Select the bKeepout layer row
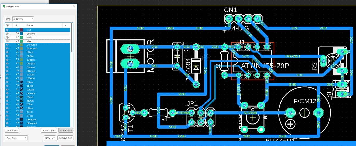 click(38, 123)
